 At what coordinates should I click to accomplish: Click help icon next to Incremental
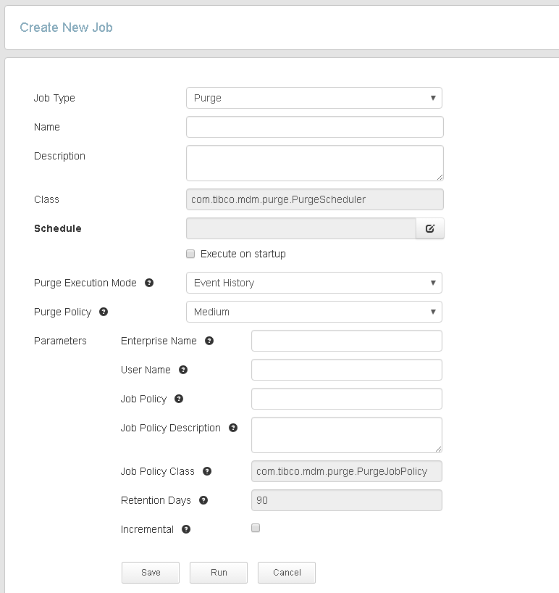click(x=186, y=529)
